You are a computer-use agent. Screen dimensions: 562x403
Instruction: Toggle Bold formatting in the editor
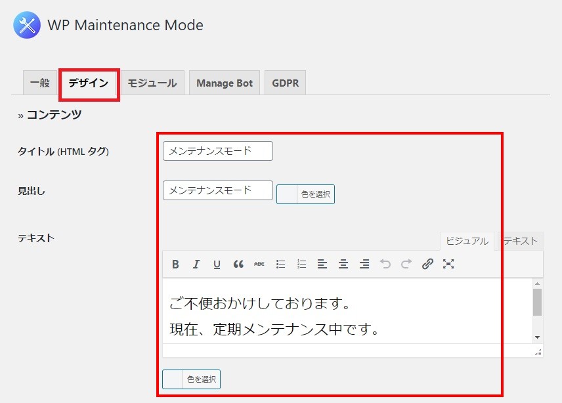tap(175, 265)
